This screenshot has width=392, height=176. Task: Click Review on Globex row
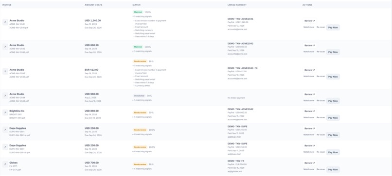[309, 163]
